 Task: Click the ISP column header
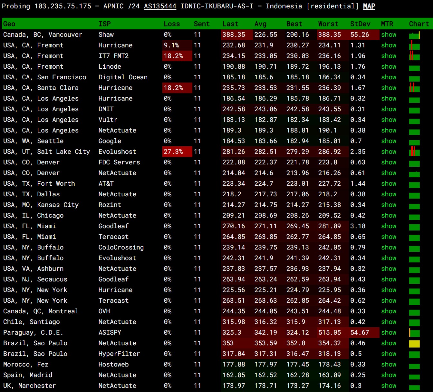tap(104, 24)
